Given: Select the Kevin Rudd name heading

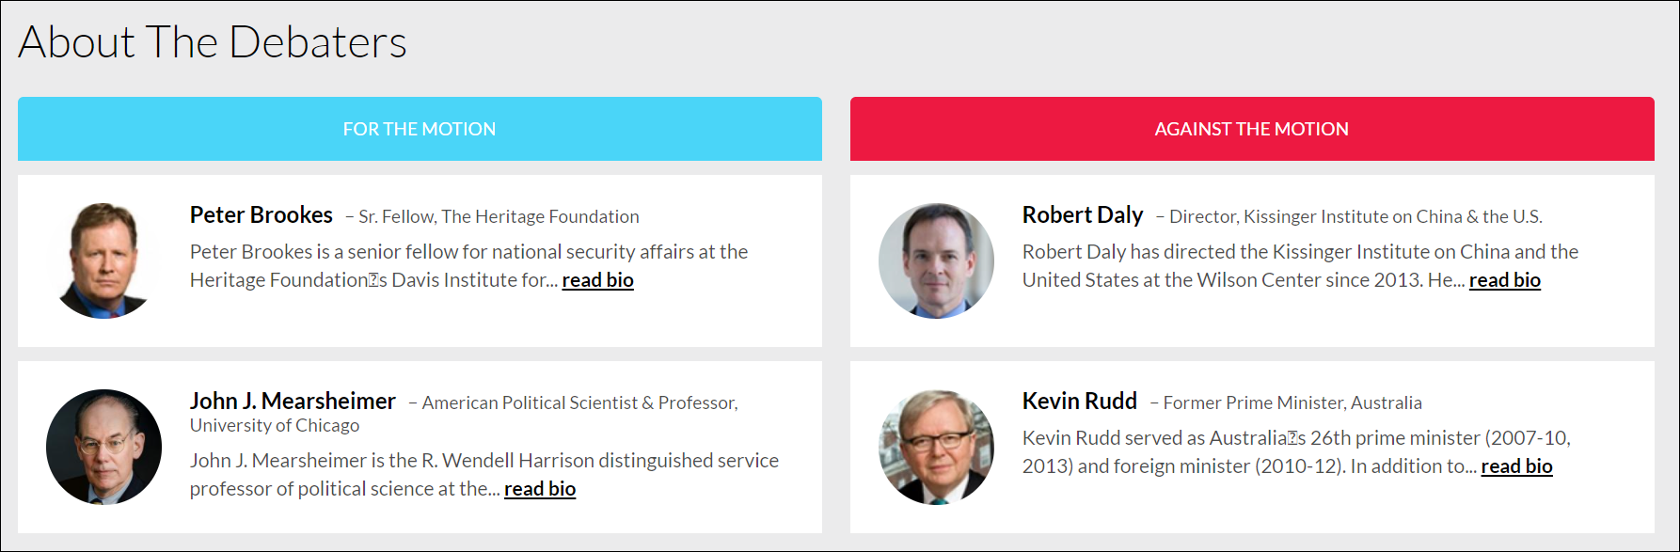Looking at the screenshot, I should point(1080,402).
